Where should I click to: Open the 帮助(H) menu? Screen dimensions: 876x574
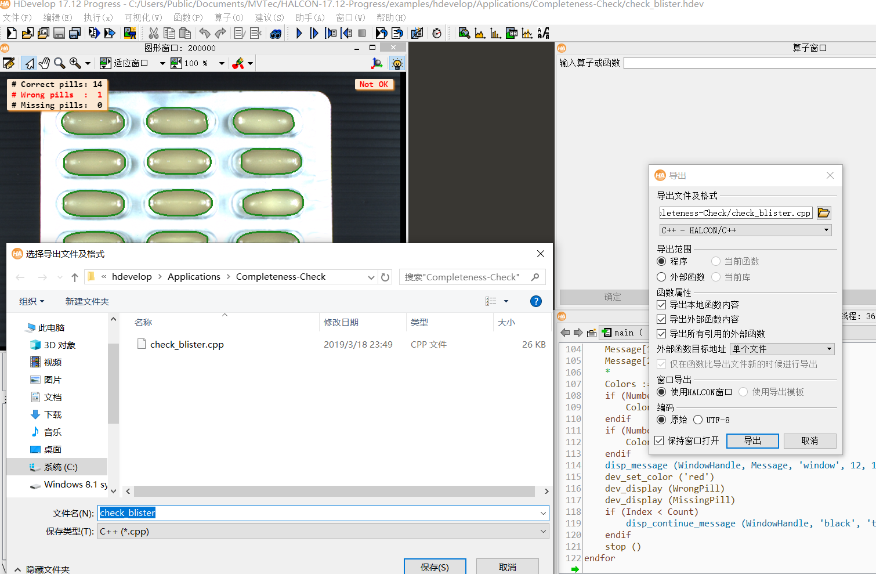[x=391, y=17]
